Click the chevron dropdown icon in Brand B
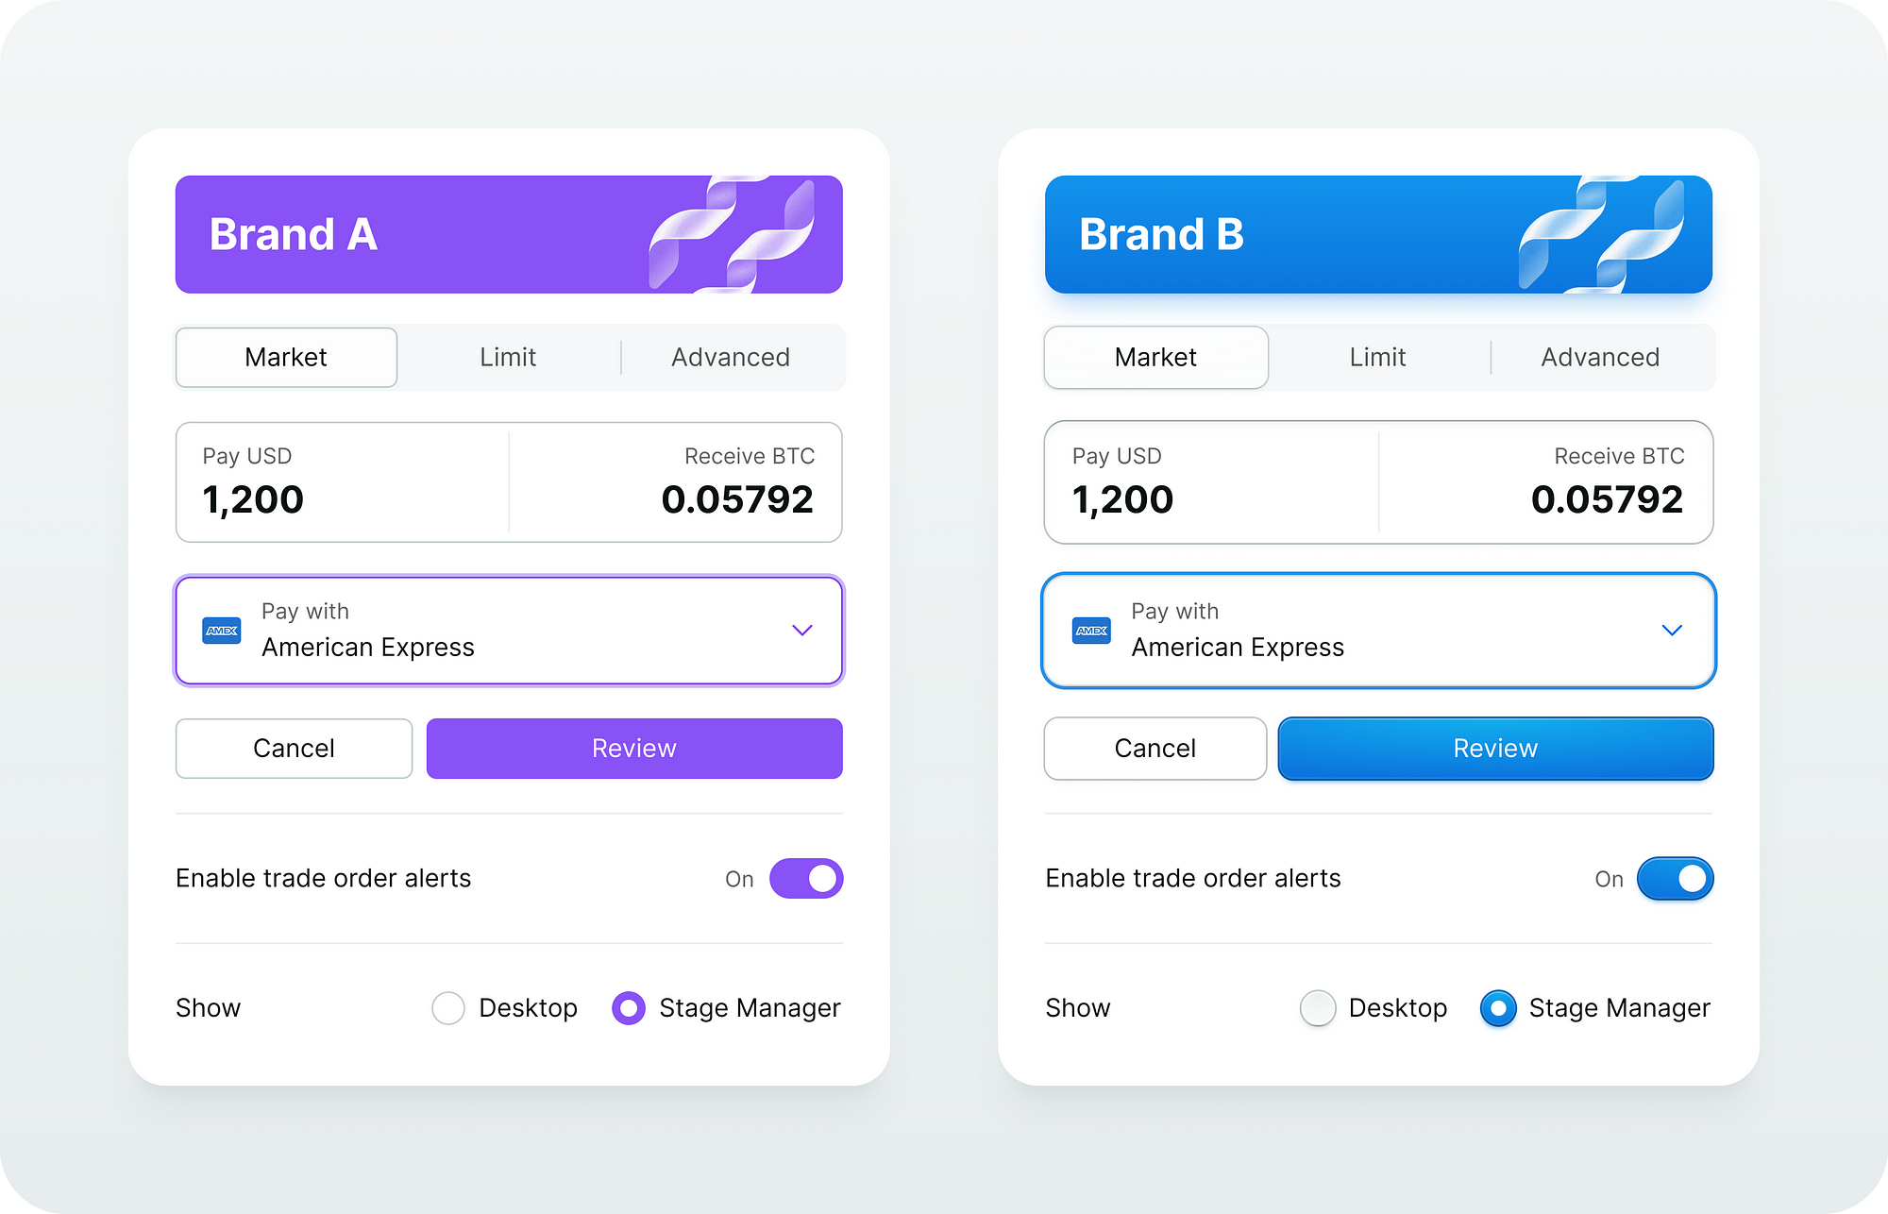This screenshot has height=1214, width=1888. point(1672,631)
